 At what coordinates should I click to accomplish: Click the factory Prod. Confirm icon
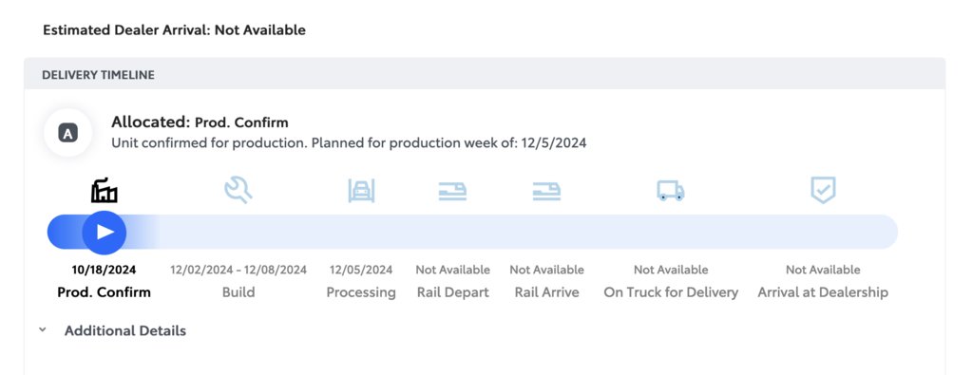point(105,190)
